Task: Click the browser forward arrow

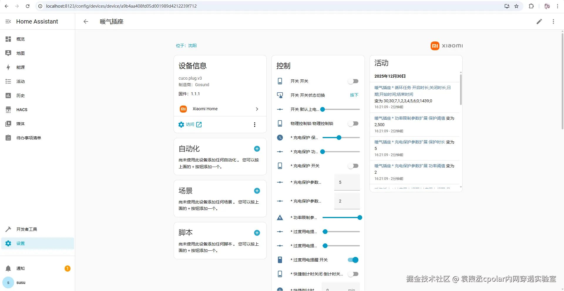Action: pos(17,6)
